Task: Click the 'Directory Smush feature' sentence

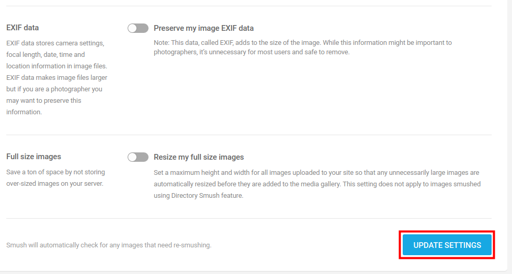Action: [199, 196]
